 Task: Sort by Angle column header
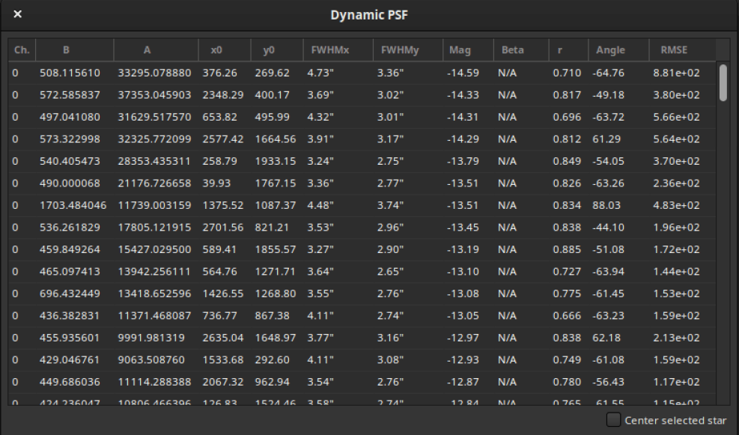[x=618, y=50]
